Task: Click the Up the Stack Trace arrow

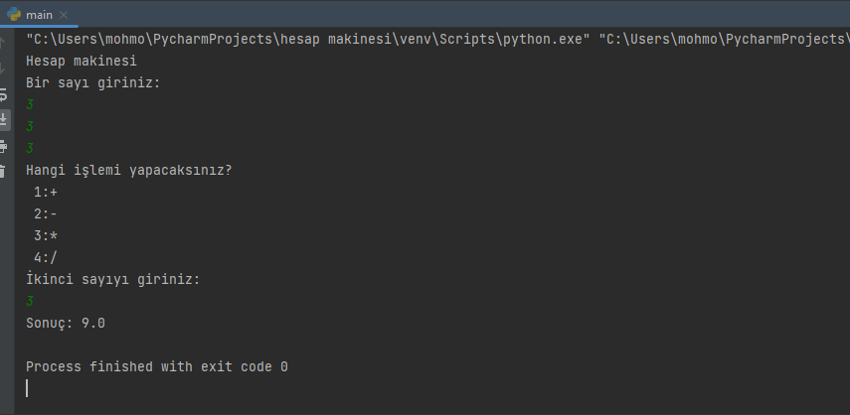Action: click(x=4, y=43)
